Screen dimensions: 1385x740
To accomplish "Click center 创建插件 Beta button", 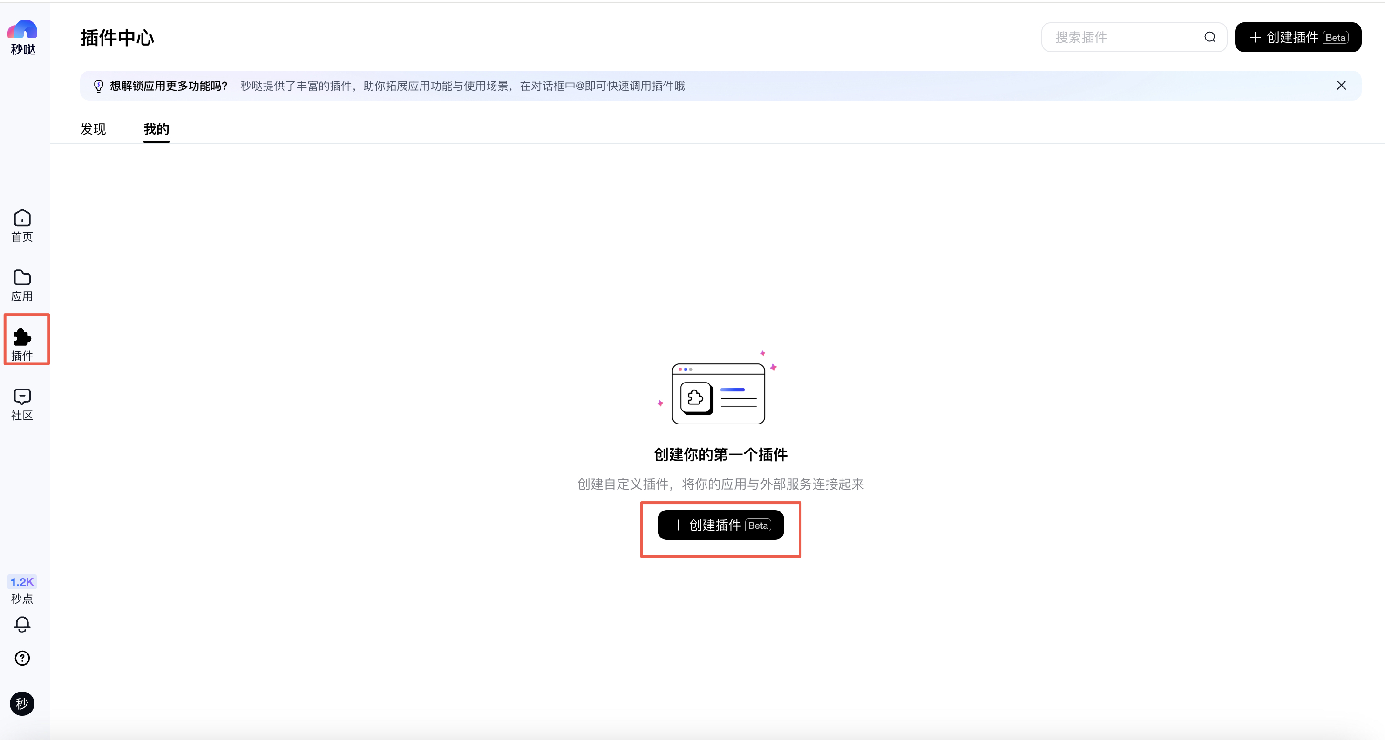I will (x=720, y=525).
